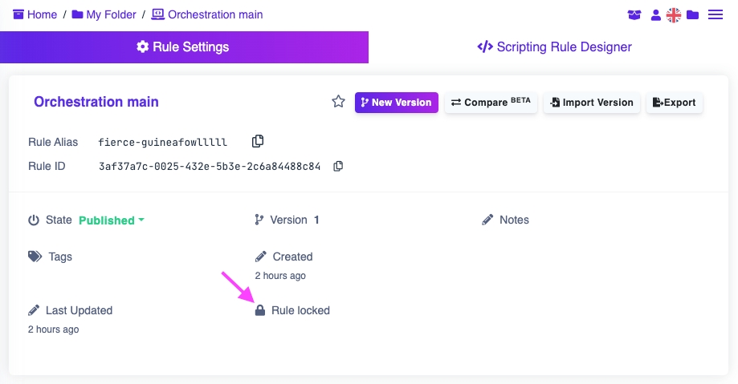Click the UK flag language selector
Image resolution: width=738 pixels, height=384 pixels.
pos(674,14)
